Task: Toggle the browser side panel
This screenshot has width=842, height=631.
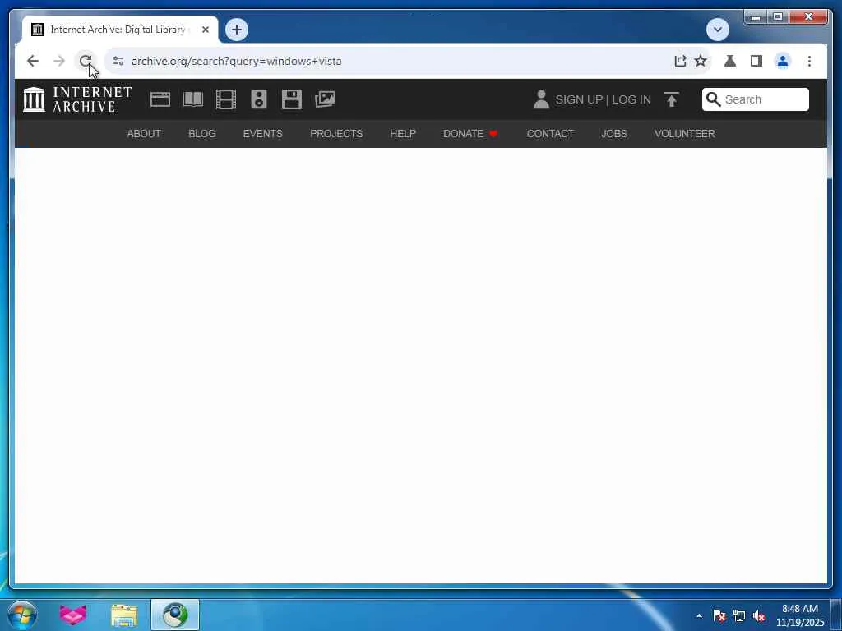Action: coord(756,61)
